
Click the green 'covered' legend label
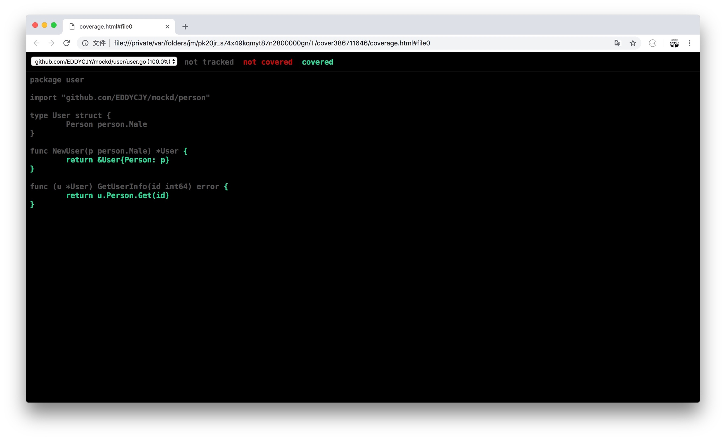coord(317,62)
